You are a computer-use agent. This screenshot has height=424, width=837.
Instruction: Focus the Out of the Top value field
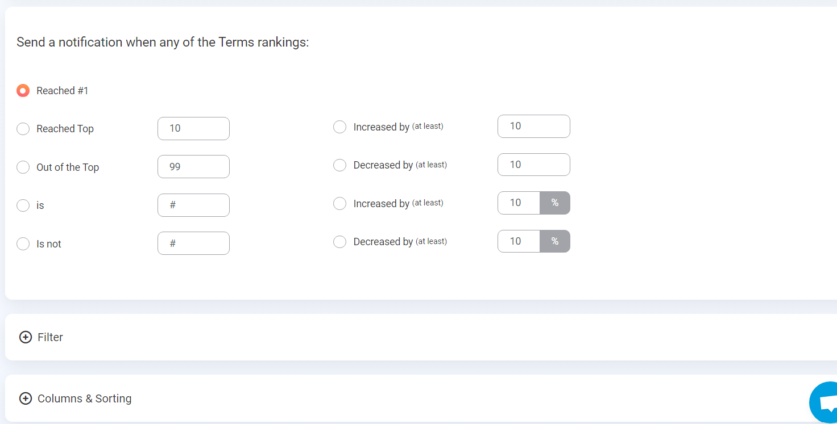coord(193,167)
